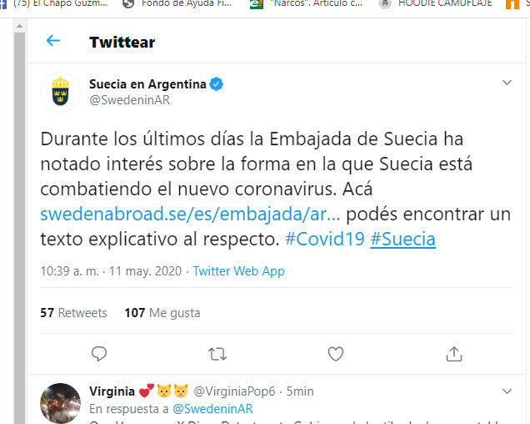Click the scrollbar up arrow
530x424 pixels.
[20, 26]
